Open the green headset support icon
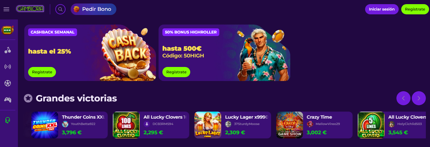Image resolution: width=430 pixels, height=147 pixels. click(8, 120)
